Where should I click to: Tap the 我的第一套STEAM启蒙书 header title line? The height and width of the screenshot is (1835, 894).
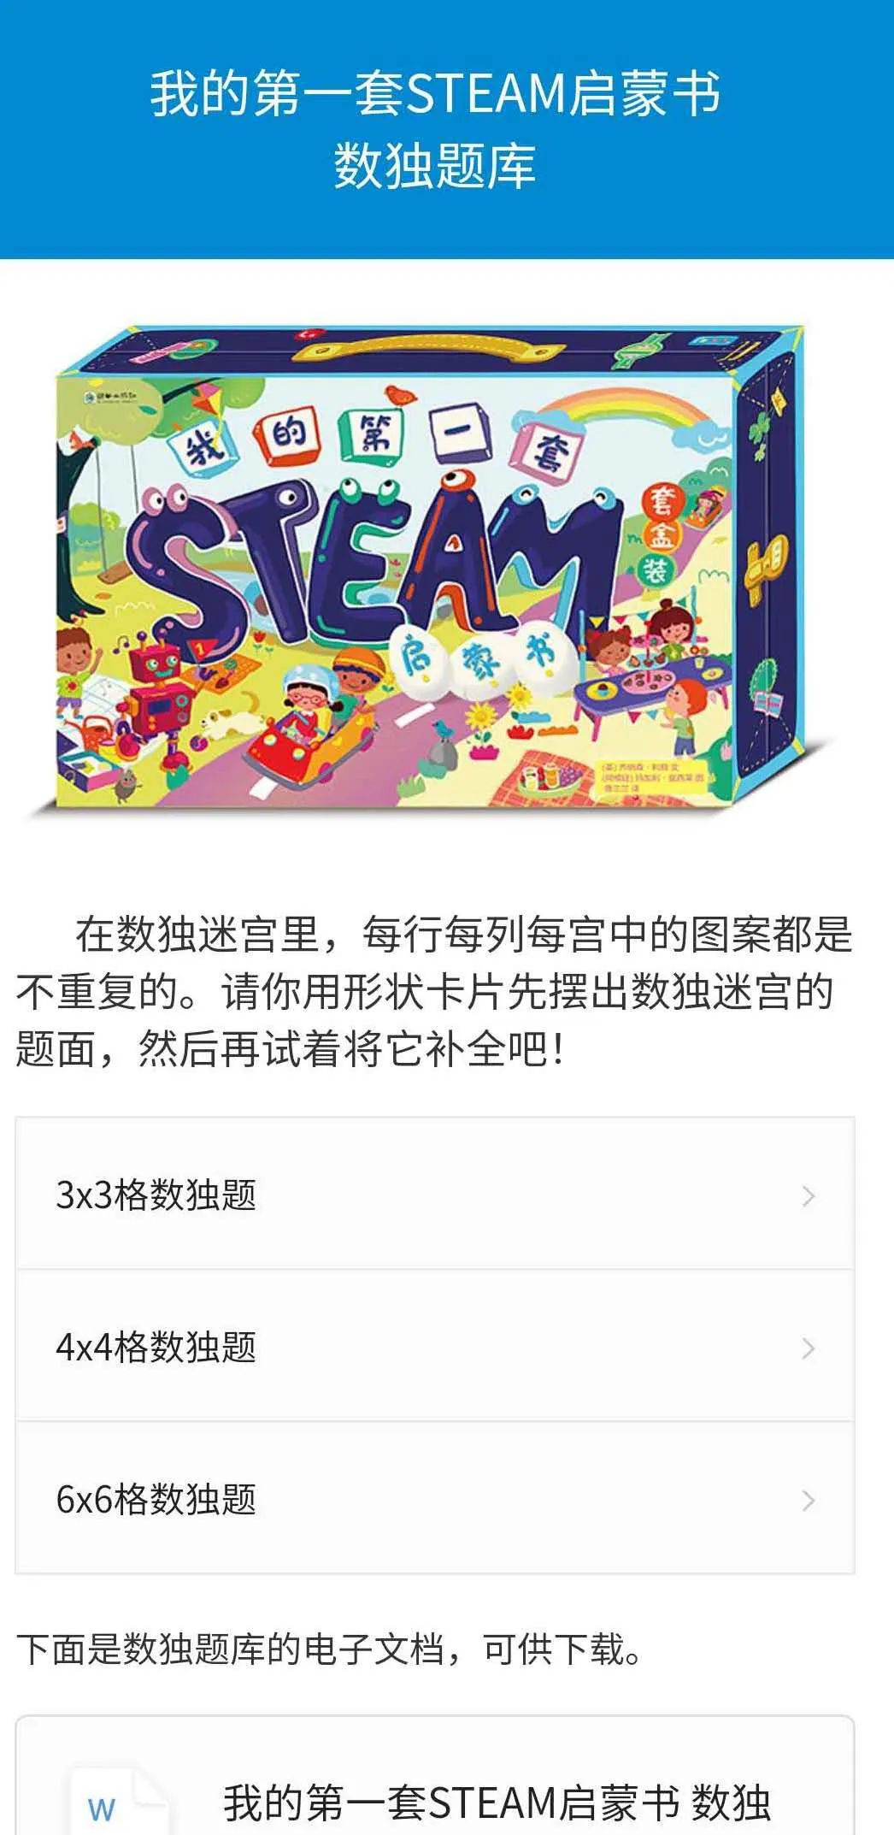coord(435,93)
